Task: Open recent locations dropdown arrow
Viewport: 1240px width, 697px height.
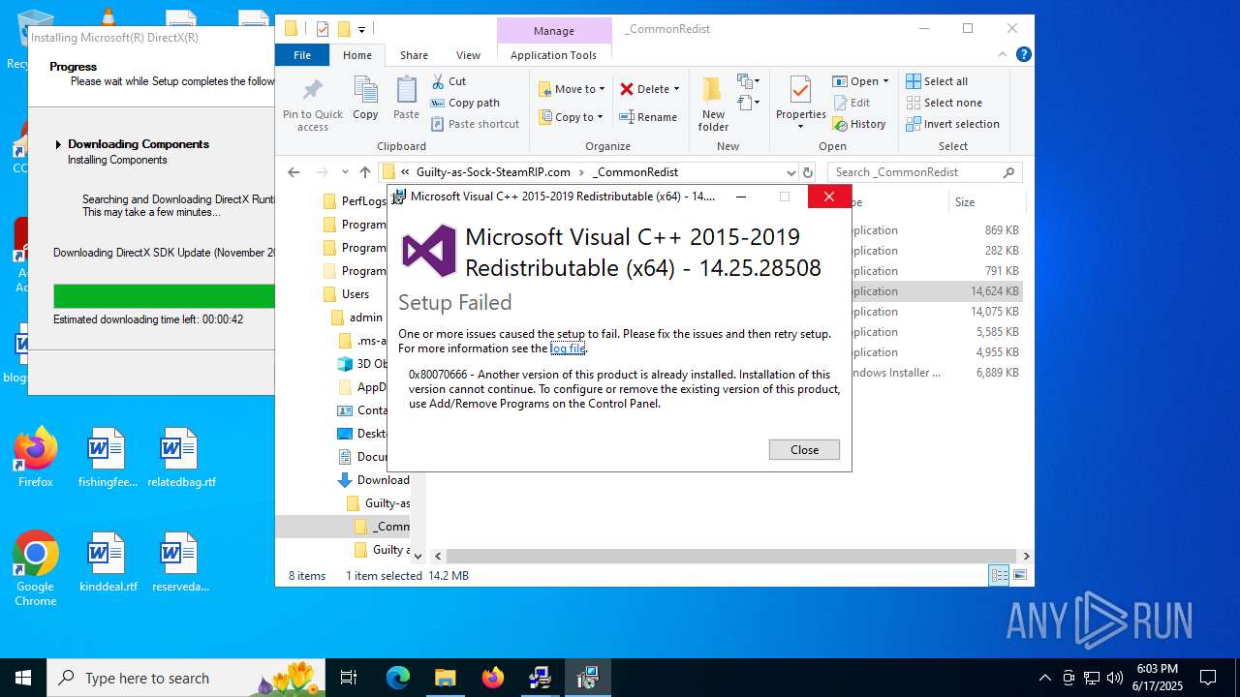Action: 345,172
